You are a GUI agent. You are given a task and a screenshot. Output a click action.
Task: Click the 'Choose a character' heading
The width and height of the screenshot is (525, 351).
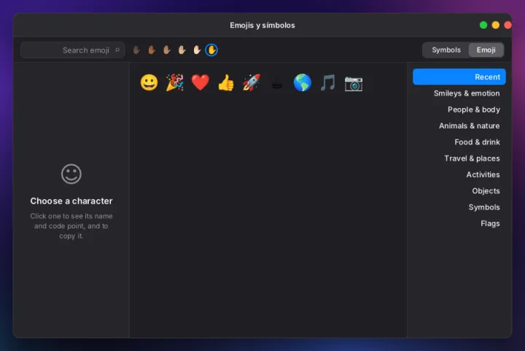pyautogui.click(x=71, y=201)
